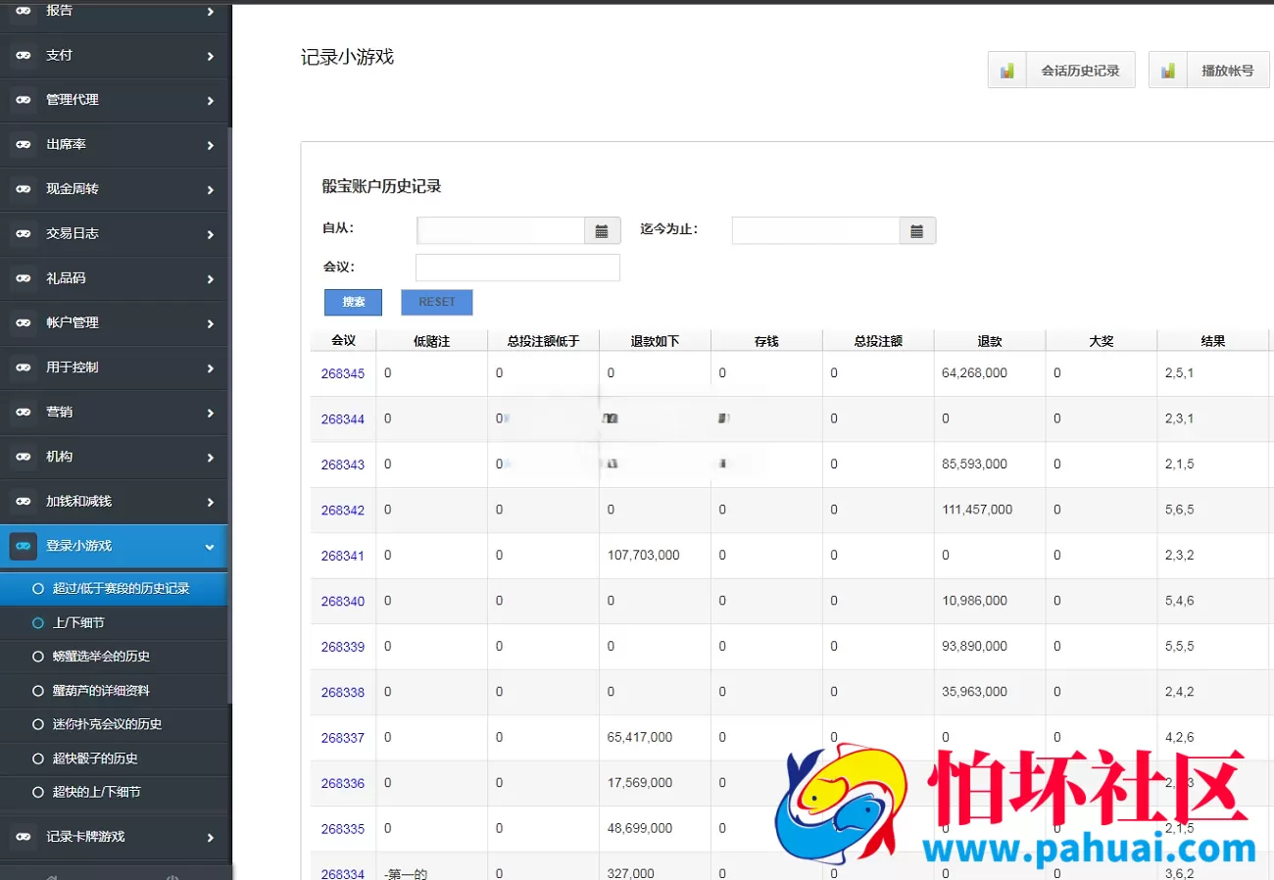Open session link 268335
This screenshot has height=880, width=1274.
343,829
